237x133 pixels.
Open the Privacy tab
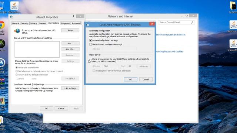pyautogui.click(x=34, y=23)
